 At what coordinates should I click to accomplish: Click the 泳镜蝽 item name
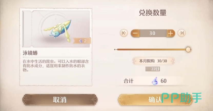30,53
